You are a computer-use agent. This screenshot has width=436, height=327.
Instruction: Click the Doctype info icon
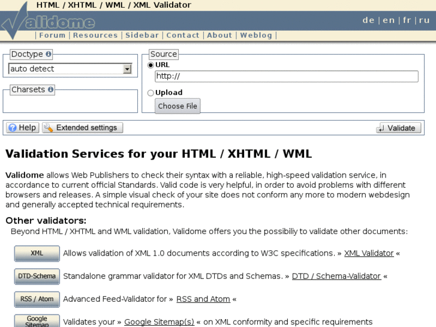click(49, 54)
